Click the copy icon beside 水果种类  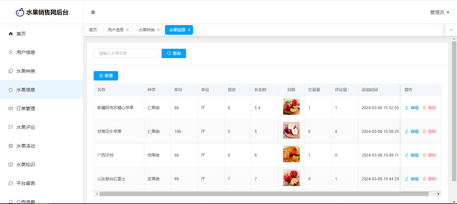pos(11,71)
